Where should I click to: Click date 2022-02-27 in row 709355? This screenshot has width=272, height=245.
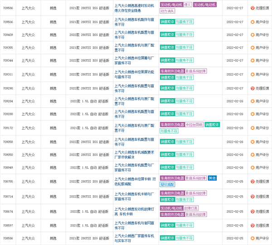235,47
